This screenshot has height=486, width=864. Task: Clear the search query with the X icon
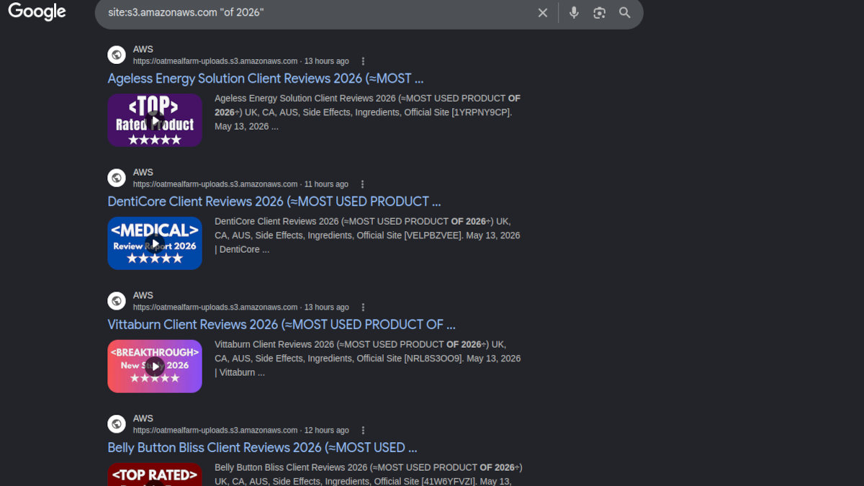(543, 13)
